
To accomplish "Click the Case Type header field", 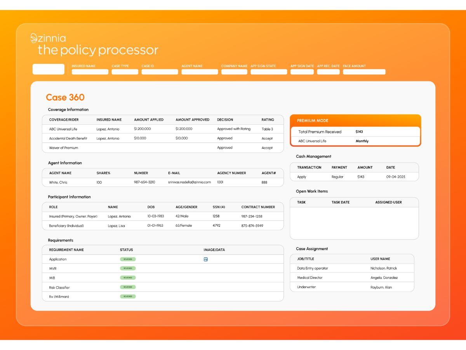I will 125,72.
